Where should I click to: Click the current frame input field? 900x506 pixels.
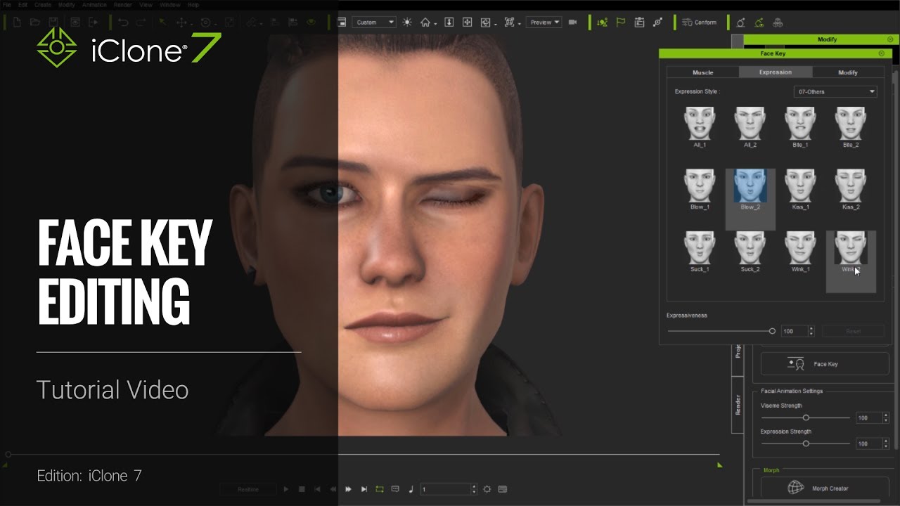coord(445,489)
